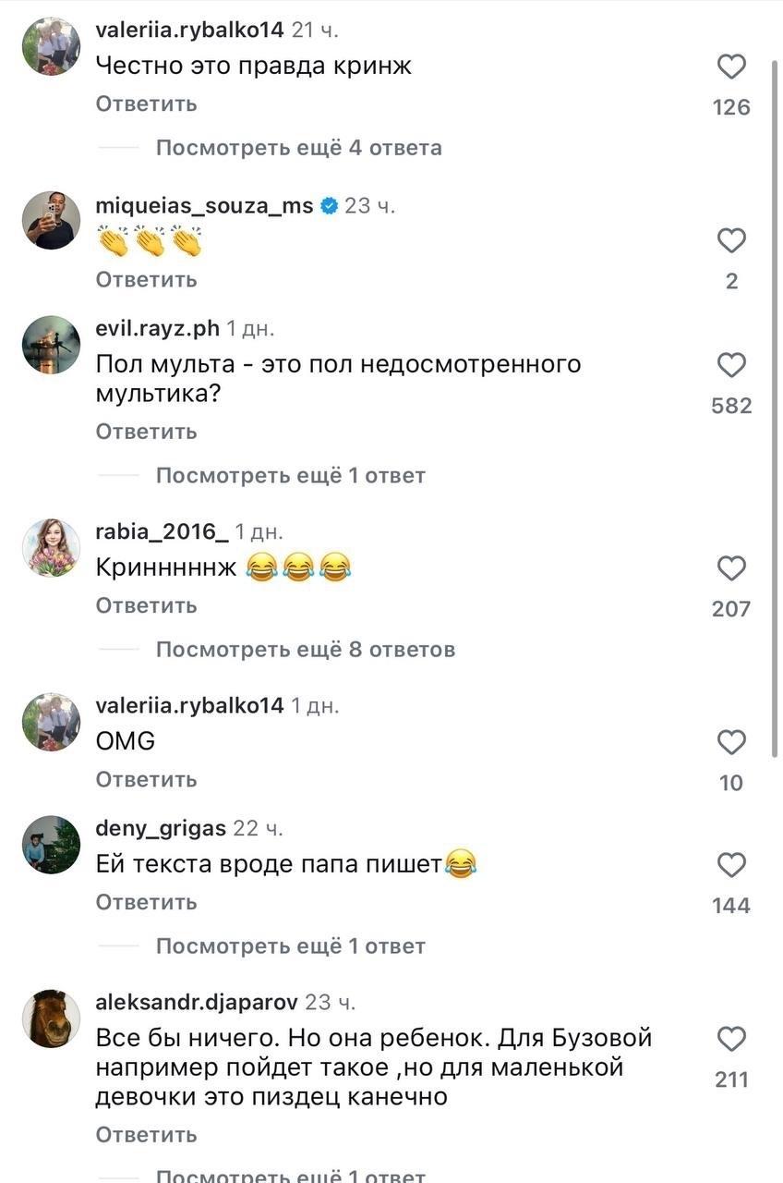Open evil.rayz.ph avatar
Image resolution: width=783 pixels, height=1183 pixels.
click(x=51, y=344)
